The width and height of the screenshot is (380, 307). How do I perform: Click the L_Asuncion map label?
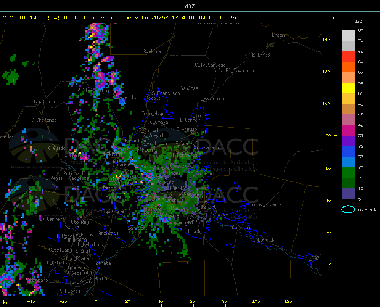click(212, 98)
